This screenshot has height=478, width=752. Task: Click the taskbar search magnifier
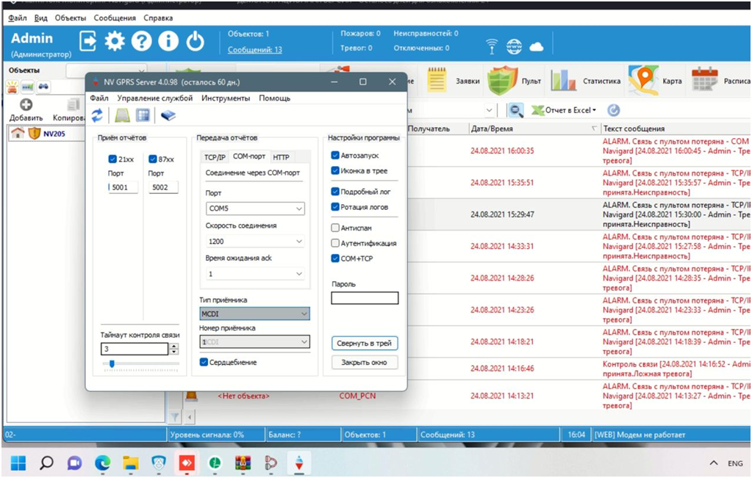coord(46,463)
